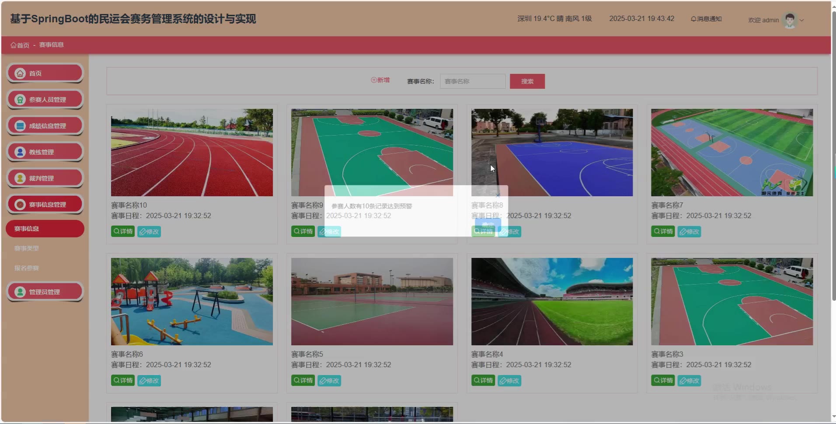The height and width of the screenshot is (424, 836).
Task: Expand 成绩信息管理 sidebar menu
Action: (x=45, y=126)
